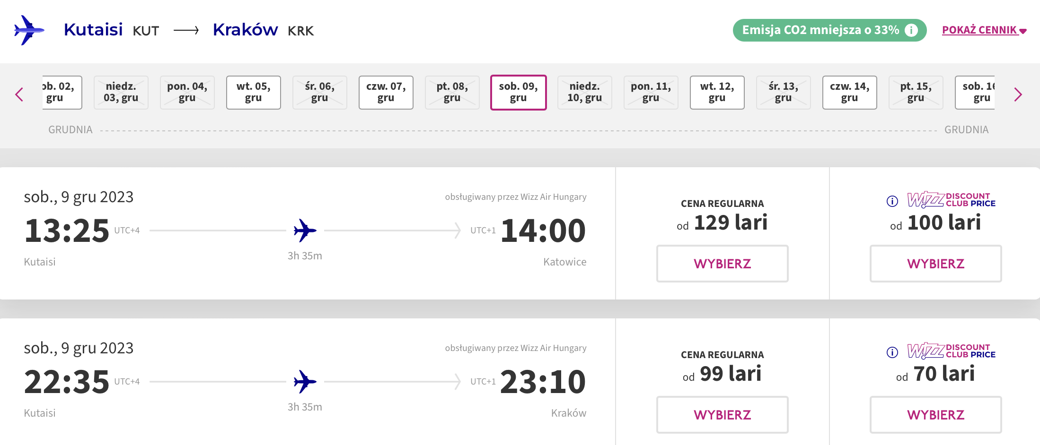Image resolution: width=1040 pixels, height=445 pixels.
Task: Click the airplane logo beside Kutaisi
Action: point(29,30)
